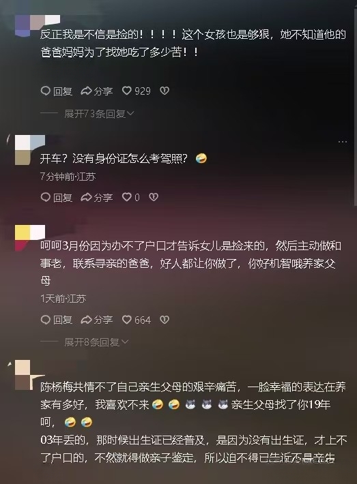Open avatar of the driving license commenter
The height and width of the screenshot is (484, 357).
click(x=30, y=150)
